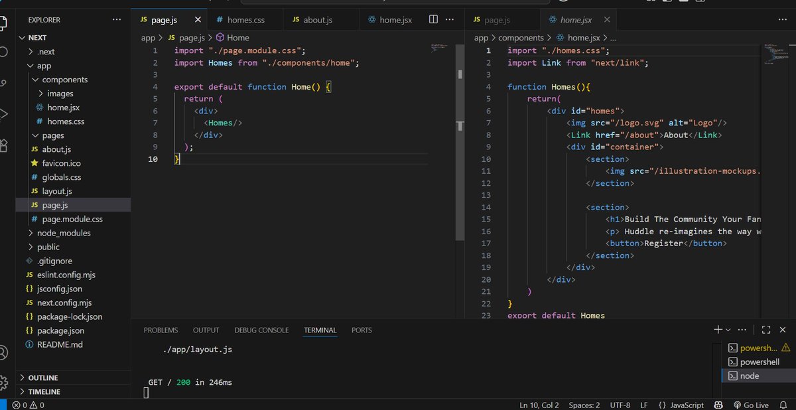Open Extensions view in activity bar

[3, 144]
